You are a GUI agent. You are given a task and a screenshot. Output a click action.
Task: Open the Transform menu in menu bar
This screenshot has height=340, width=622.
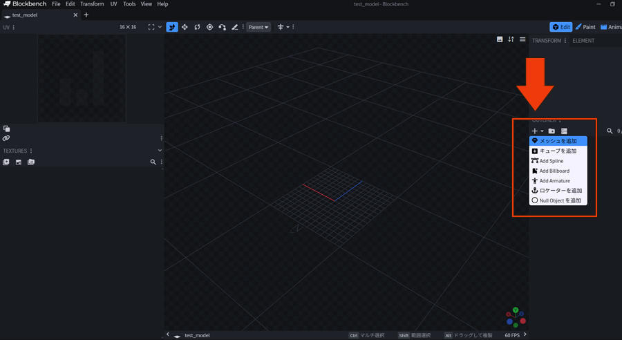coord(92,4)
